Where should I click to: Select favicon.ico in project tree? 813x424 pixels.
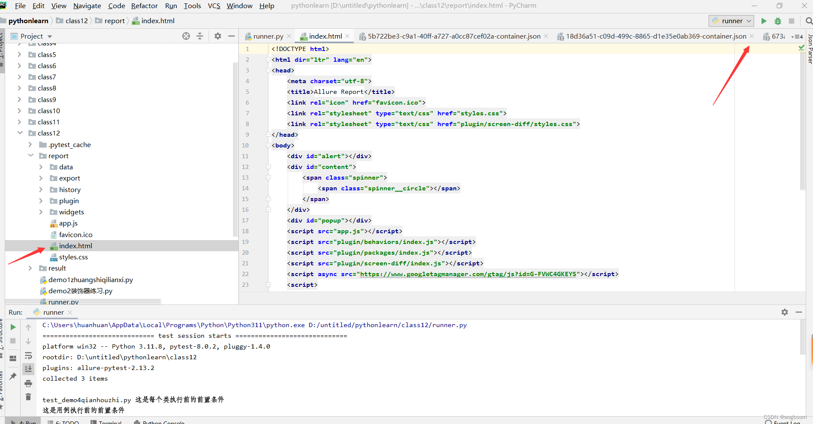(x=75, y=235)
